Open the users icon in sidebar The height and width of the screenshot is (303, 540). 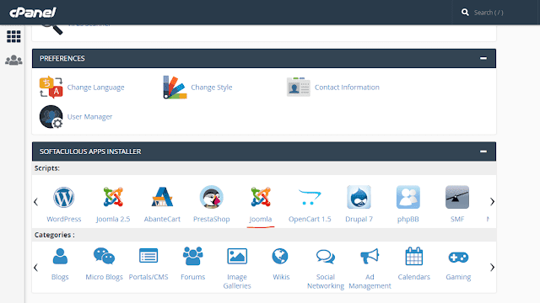coord(13,61)
